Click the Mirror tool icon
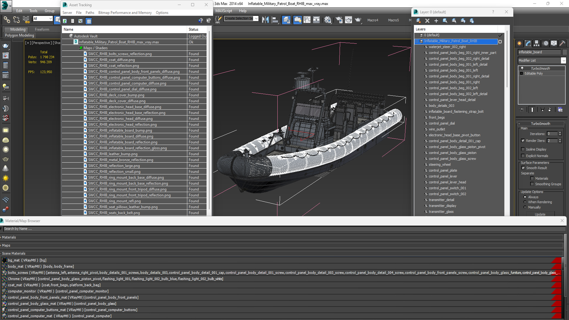569x320 pixels. (266, 20)
